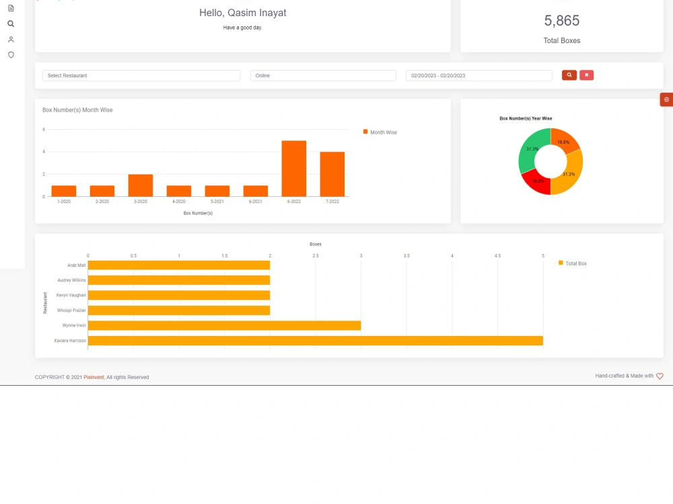Open the user profile sidebar icon
This screenshot has width=673, height=504.
pyautogui.click(x=11, y=40)
